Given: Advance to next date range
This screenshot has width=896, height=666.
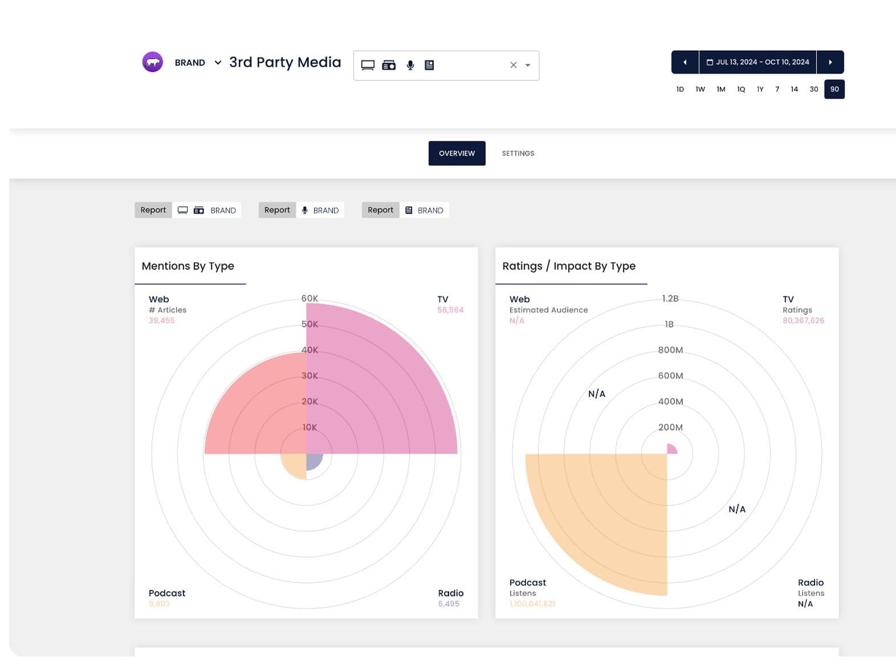Looking at the screenshot, I should (x=830, y=62).
